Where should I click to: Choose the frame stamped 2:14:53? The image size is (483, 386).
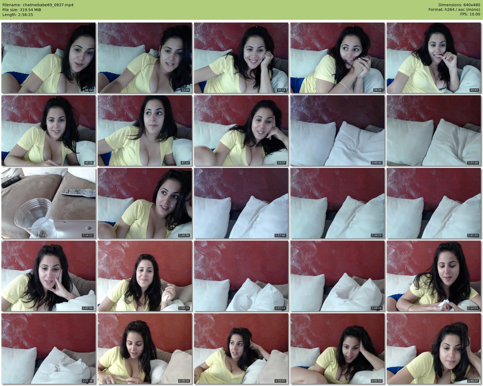point(434,276)
